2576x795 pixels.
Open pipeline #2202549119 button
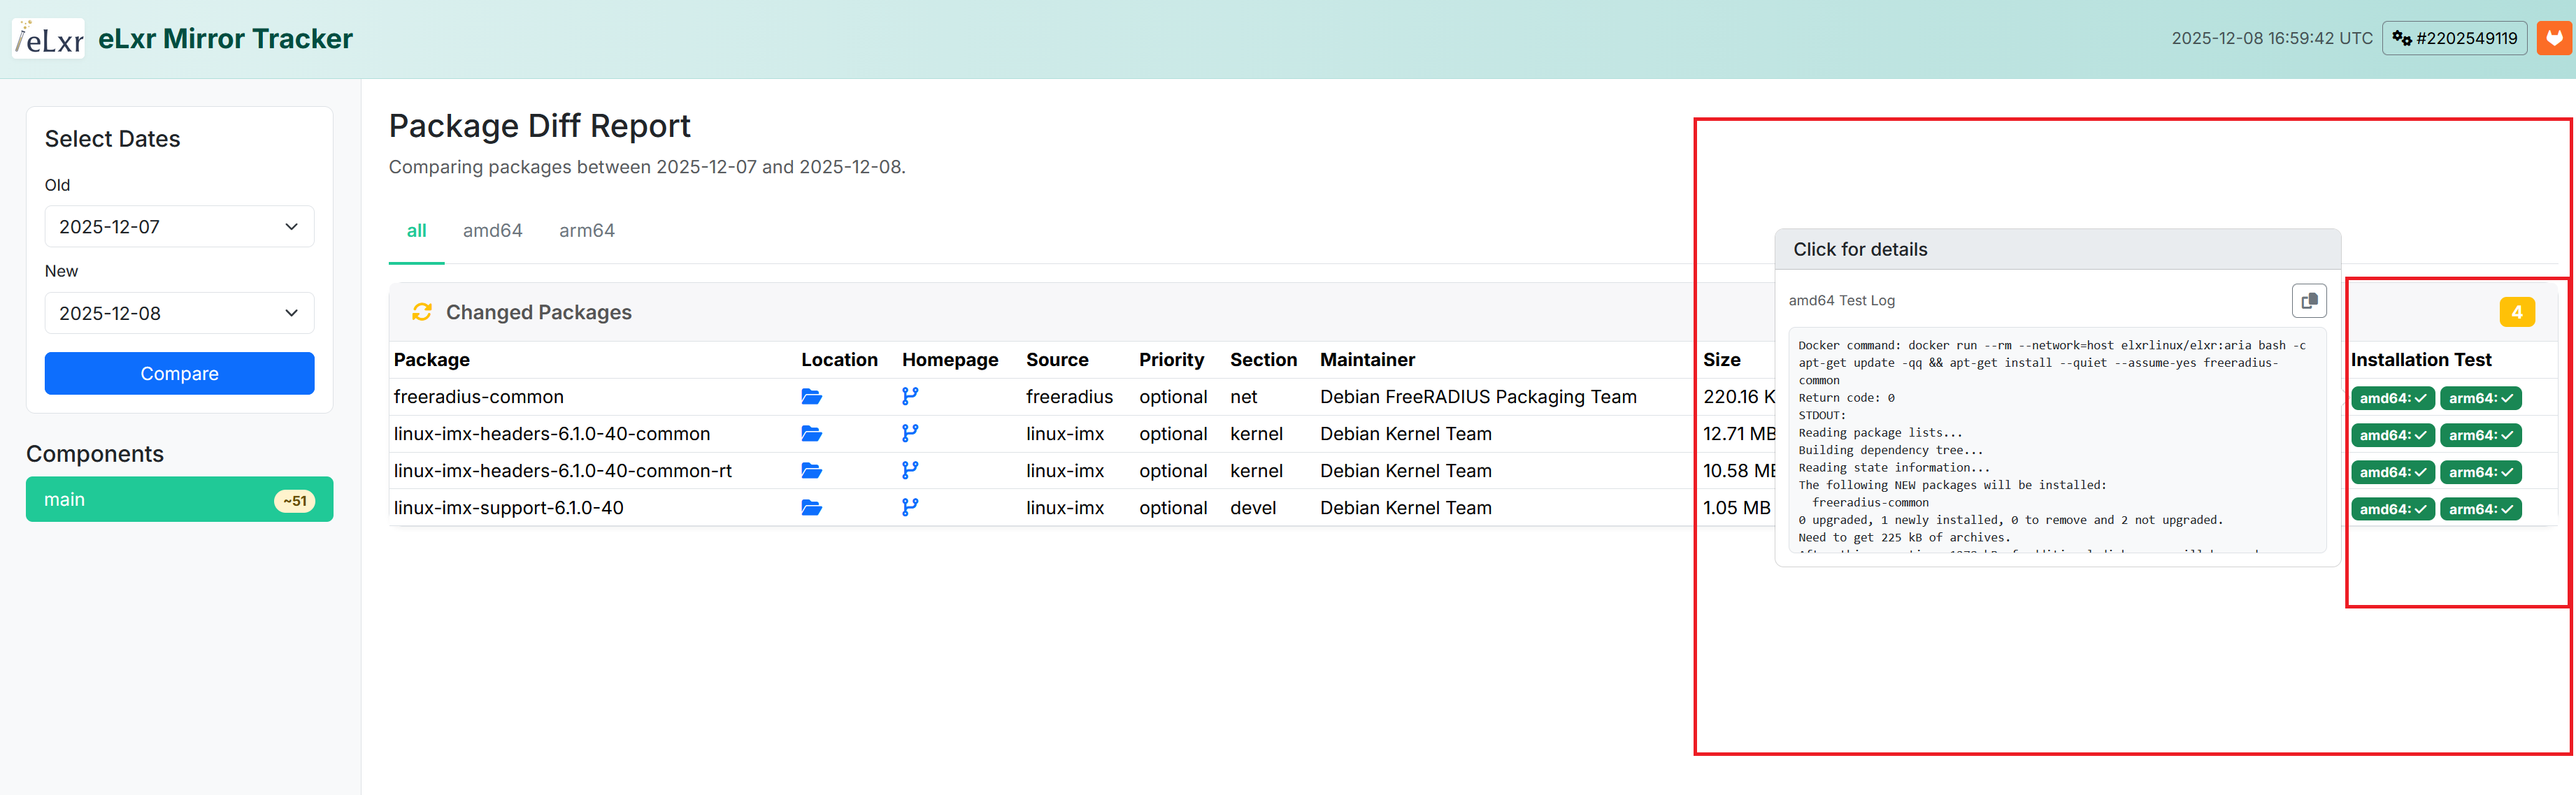(x=2454, y=38)
